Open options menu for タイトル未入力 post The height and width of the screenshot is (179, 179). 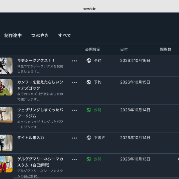[x=74, y=138]
